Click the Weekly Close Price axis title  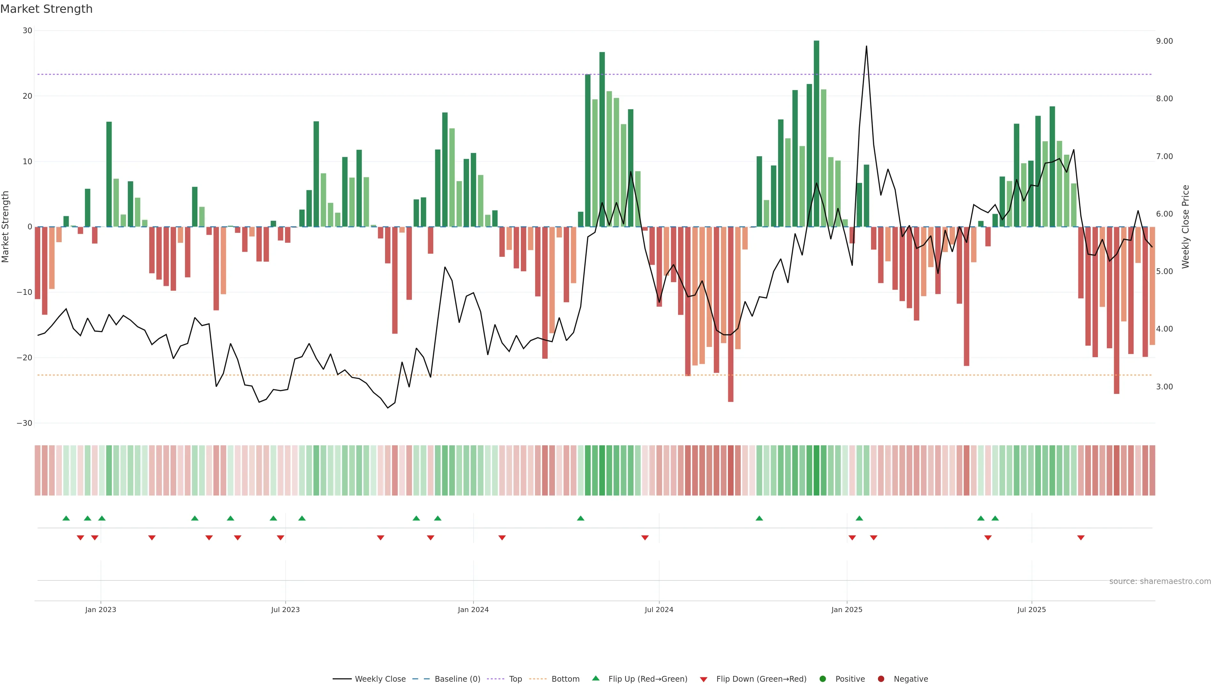pos(1185,227)
